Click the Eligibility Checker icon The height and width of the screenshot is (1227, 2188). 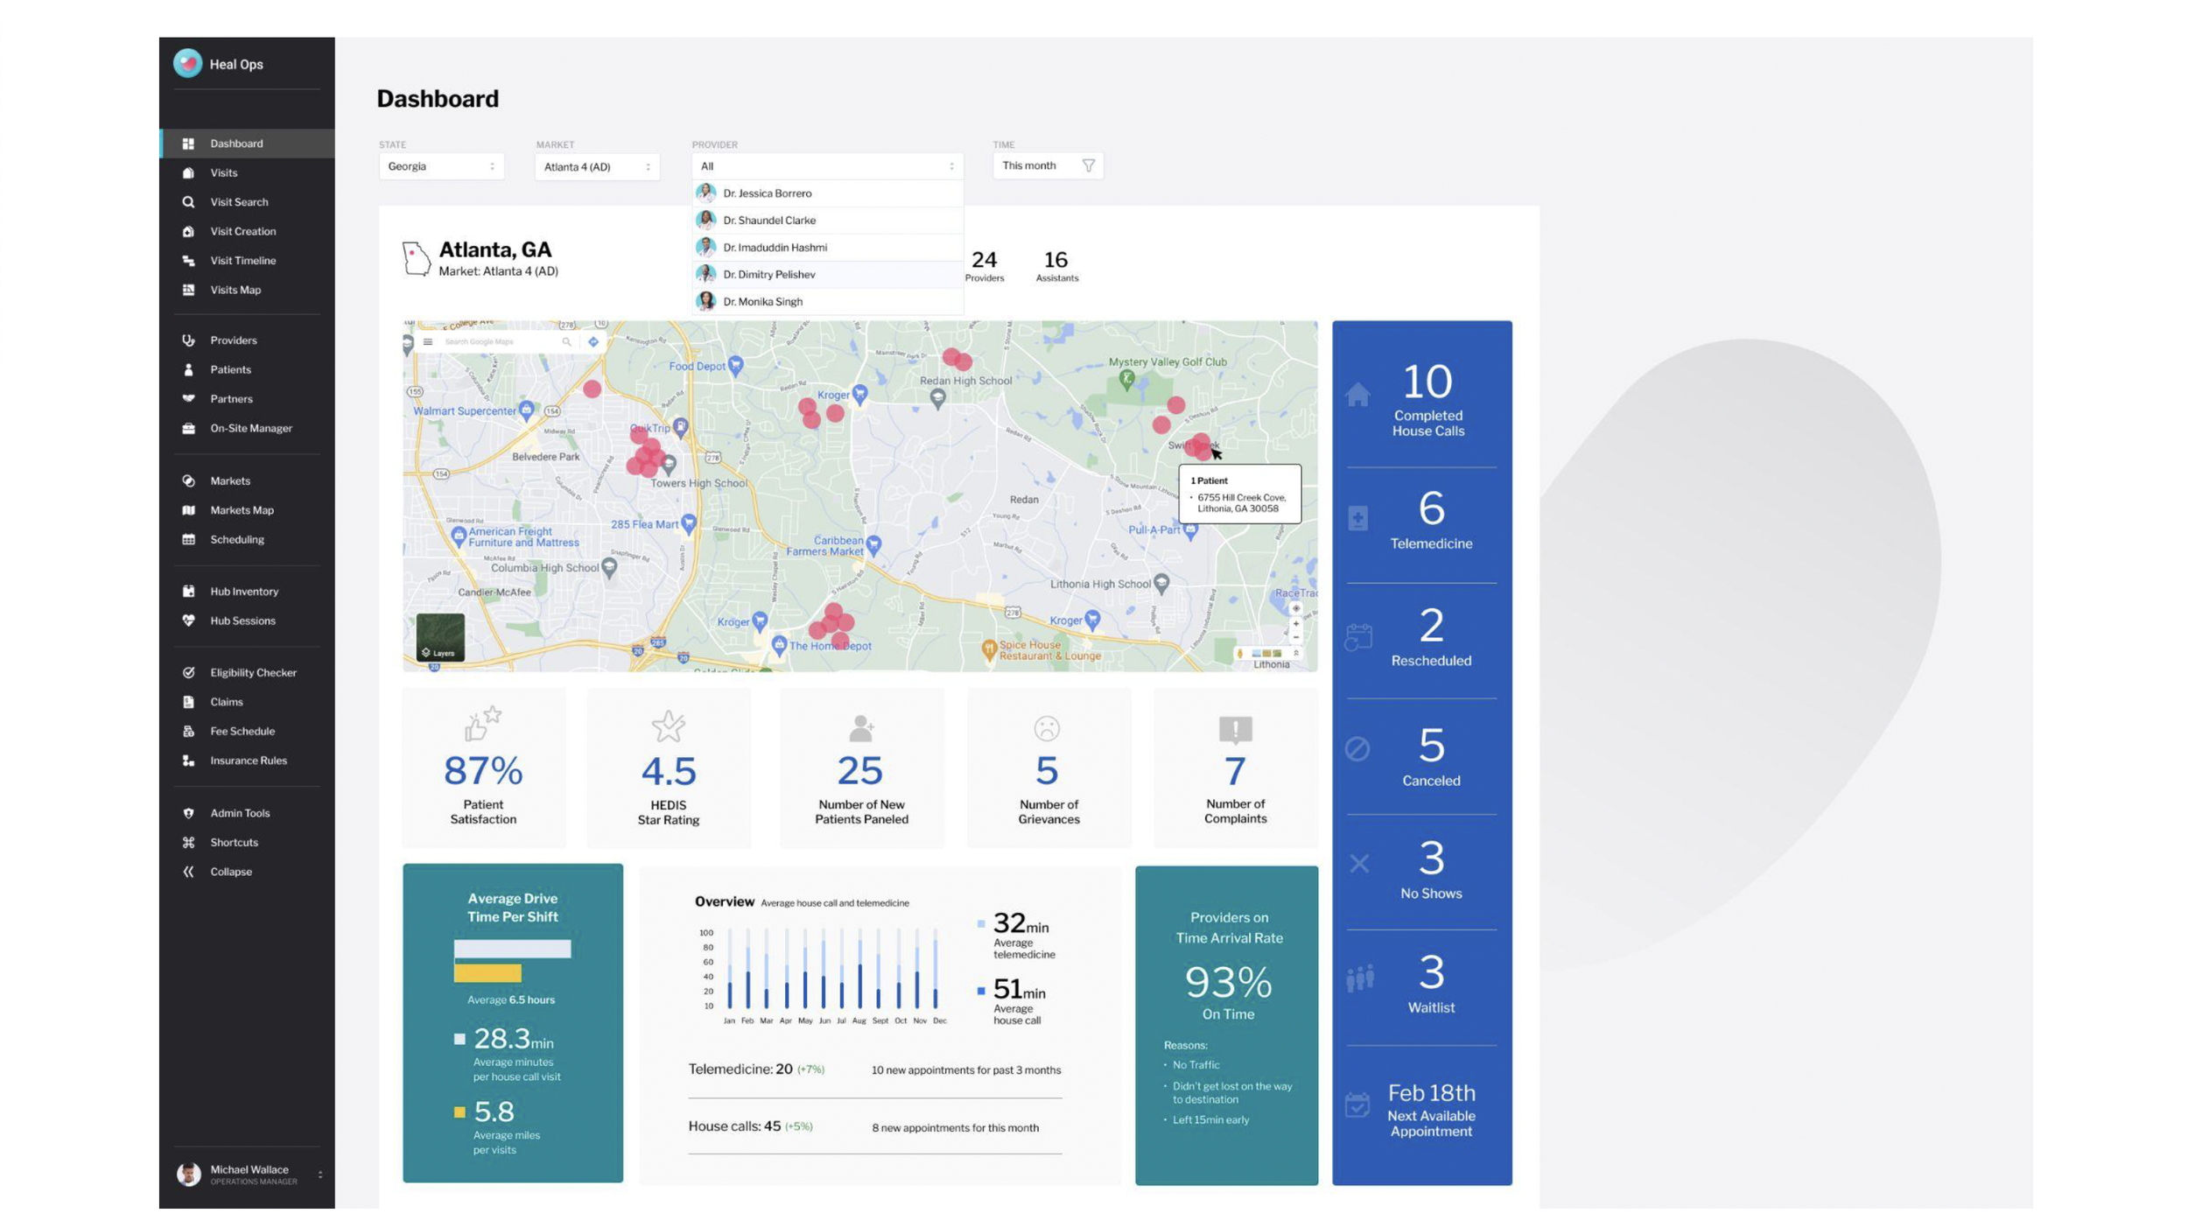188,673
